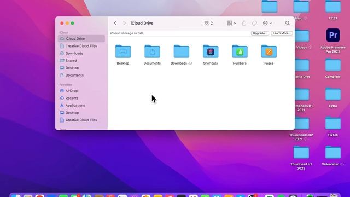This screenshot has width=350, height=197.
Task: Select the Numbers folder icon
Action: 240,51
